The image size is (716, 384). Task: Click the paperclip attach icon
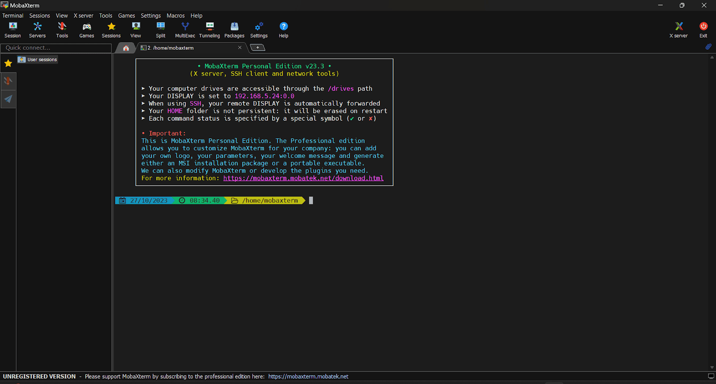point(708,47)
